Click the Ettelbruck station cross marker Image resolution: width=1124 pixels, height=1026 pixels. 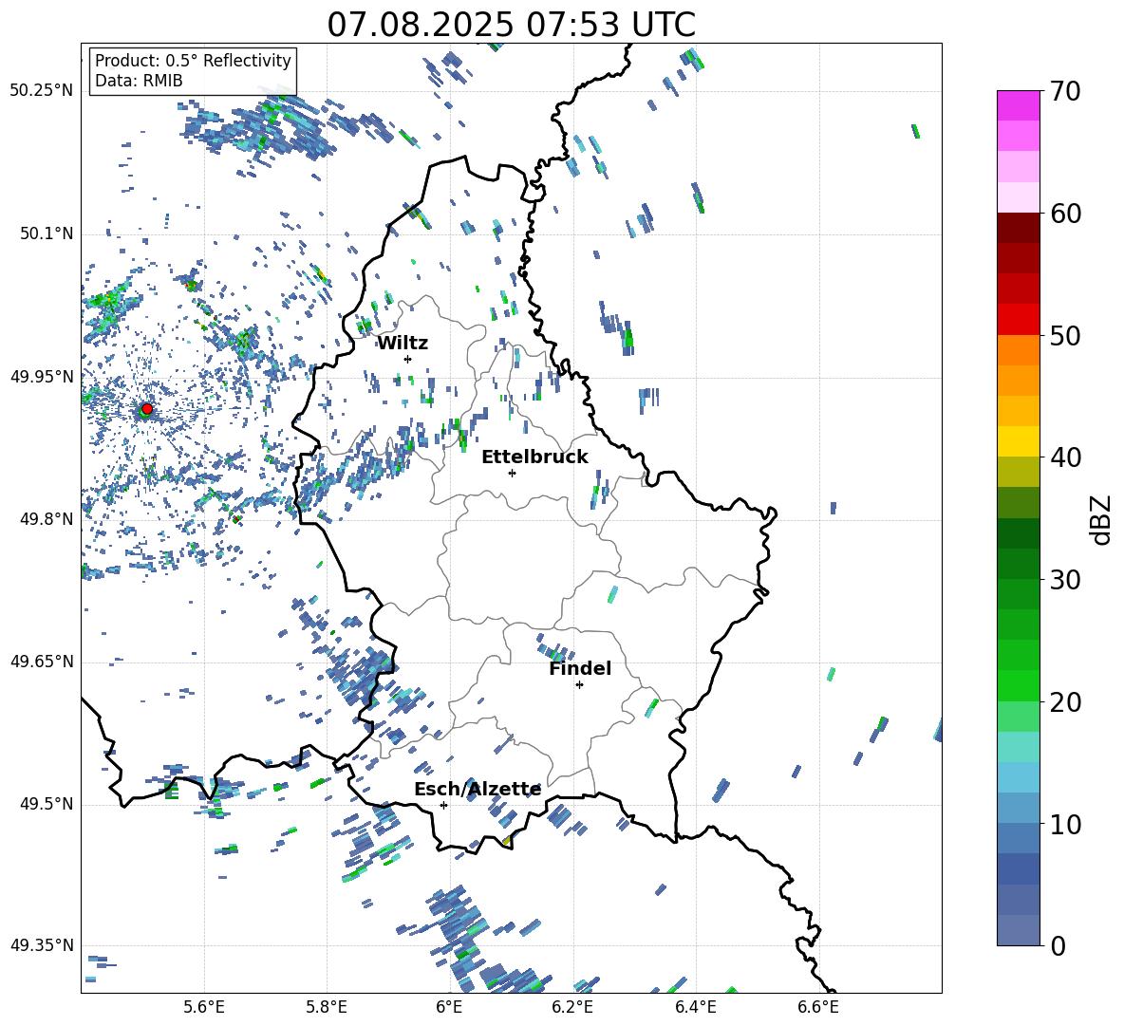[x=512, y=473]
